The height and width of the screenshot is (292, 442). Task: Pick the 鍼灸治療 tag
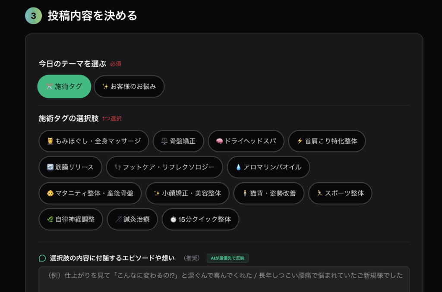coord(132,219)
